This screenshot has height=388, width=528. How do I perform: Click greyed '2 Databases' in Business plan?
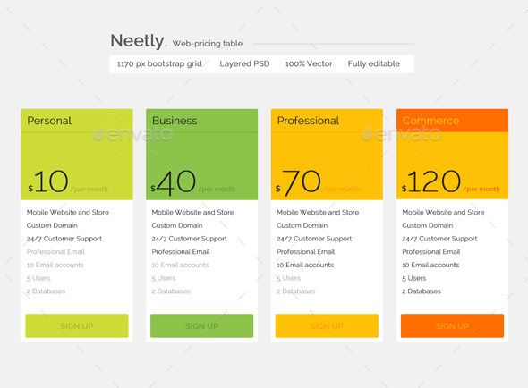[x=171, y=291]
